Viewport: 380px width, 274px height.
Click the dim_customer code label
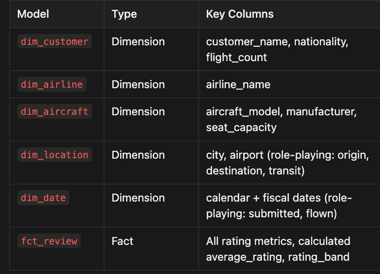click(x=55, y=41)
